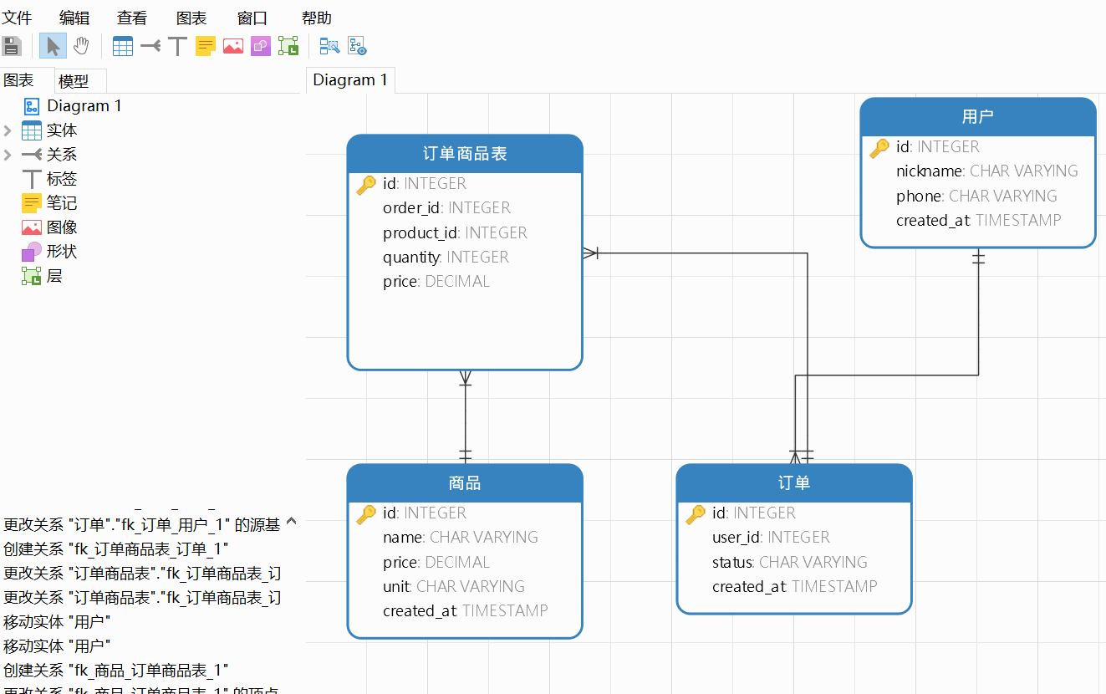Click name field in 商品

tap(461, 538)
